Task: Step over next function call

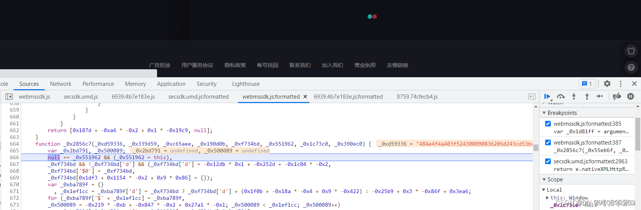Action: coord(561,97)
